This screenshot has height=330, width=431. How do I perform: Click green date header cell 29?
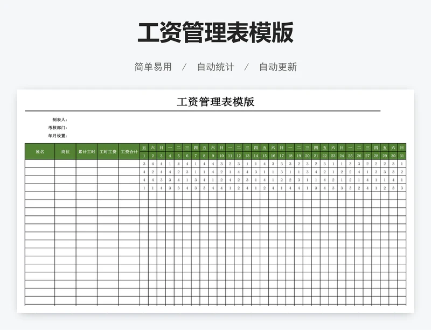pos(385,156)
